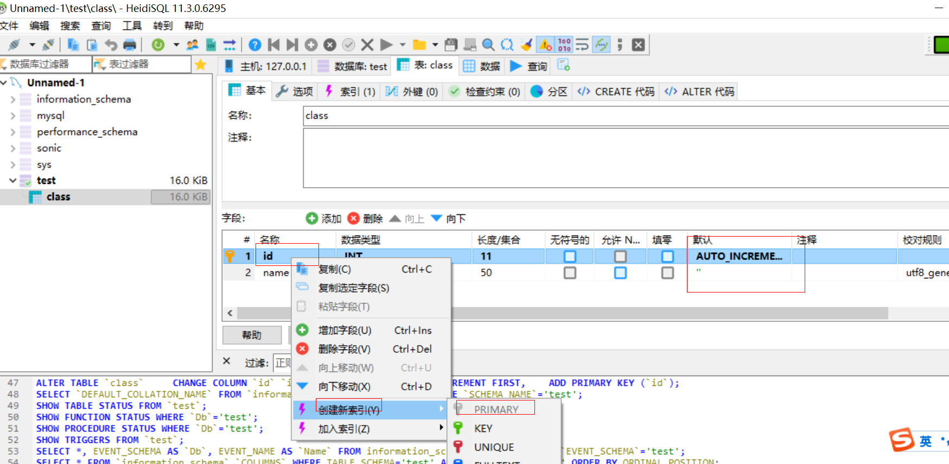Click the blue help question mark icon

254,45
